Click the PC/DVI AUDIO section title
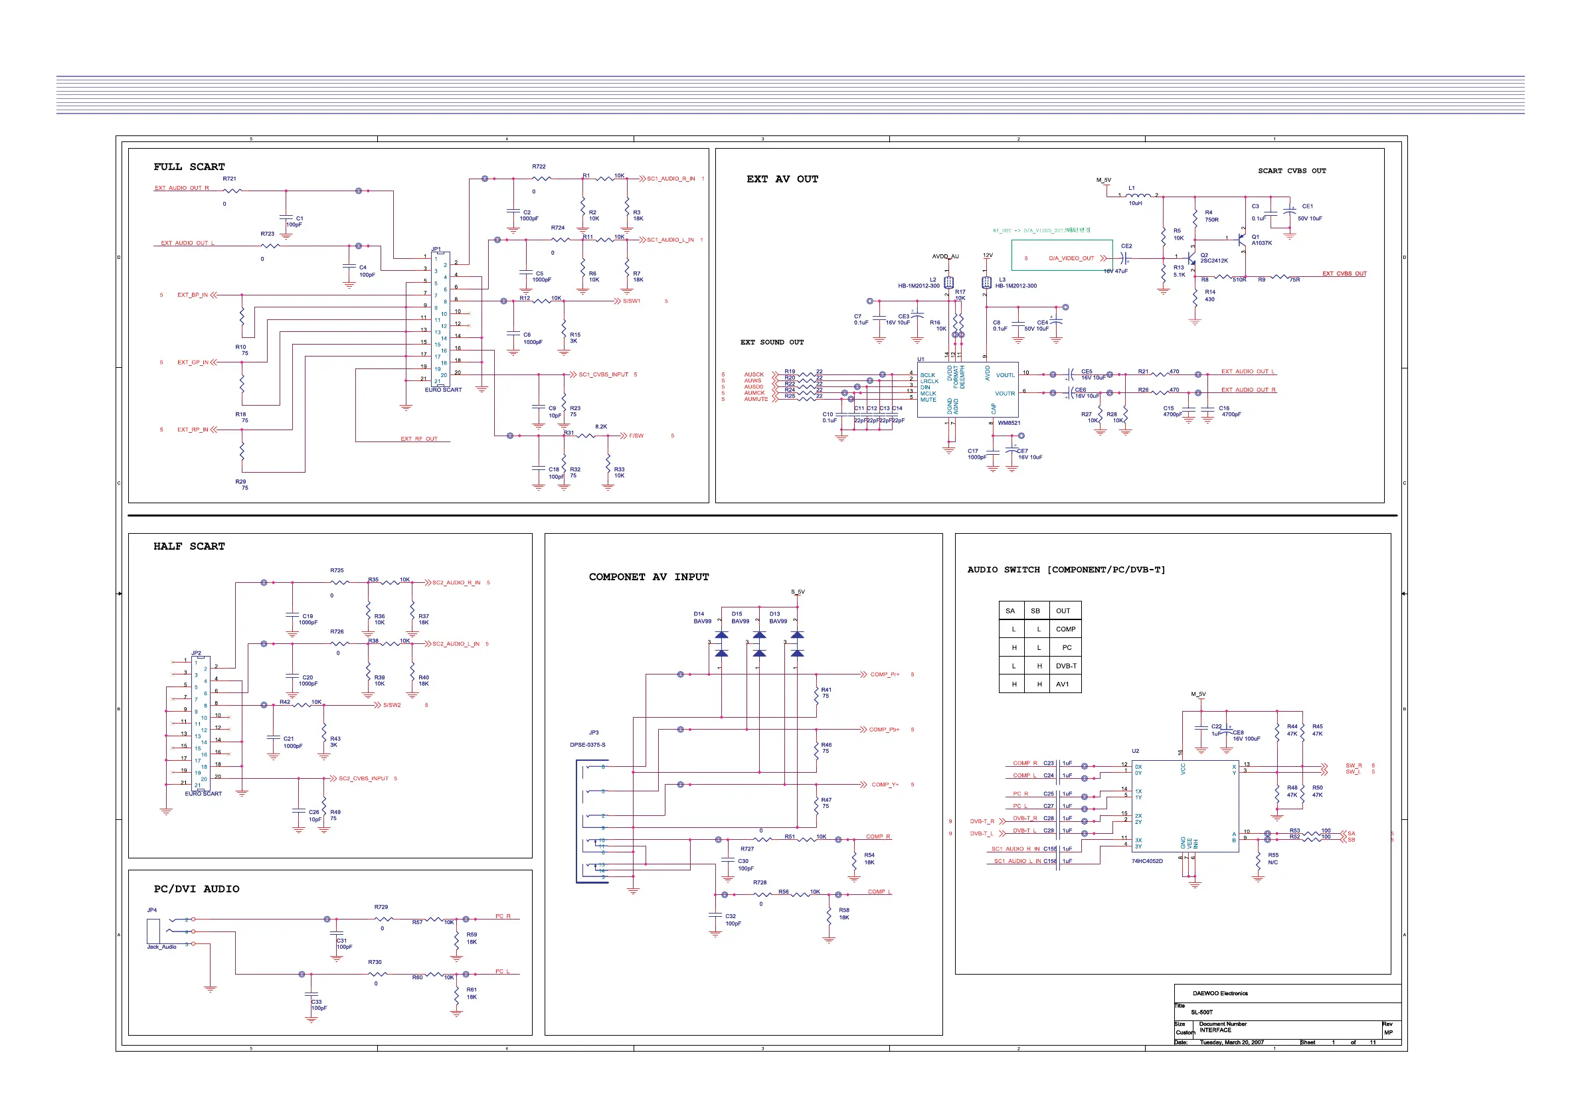This screenshot has width=1582, height=1118. (197, 890)
